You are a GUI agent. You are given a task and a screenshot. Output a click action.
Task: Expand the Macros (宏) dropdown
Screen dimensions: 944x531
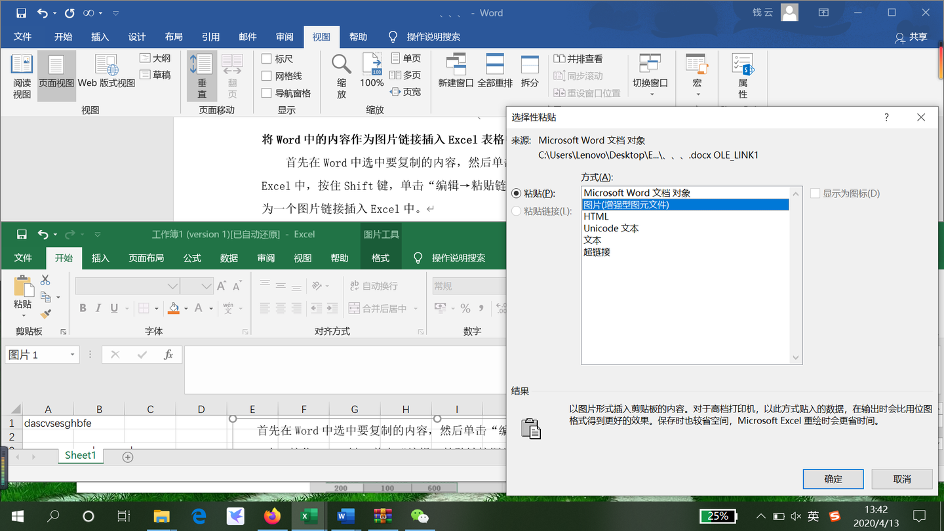tap(697, 94)
